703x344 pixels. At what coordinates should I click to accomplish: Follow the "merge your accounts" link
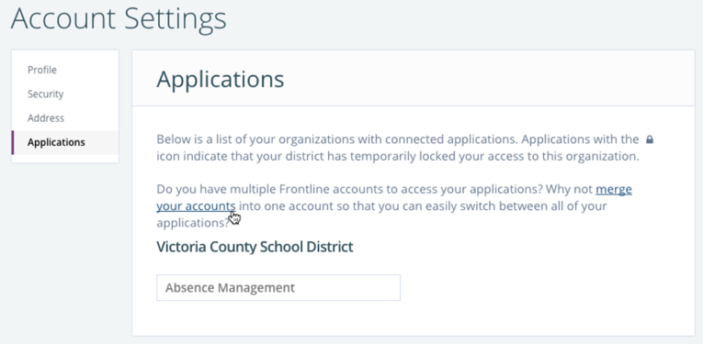[x=394, y=198]
